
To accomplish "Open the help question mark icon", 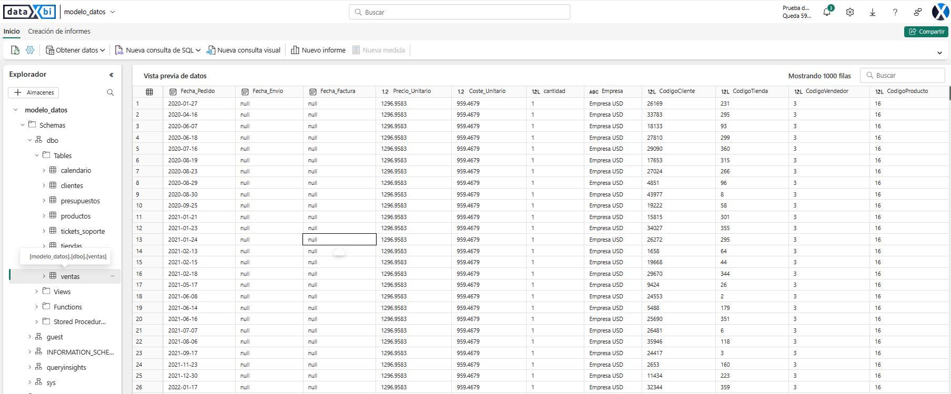I will coord(895,12).
